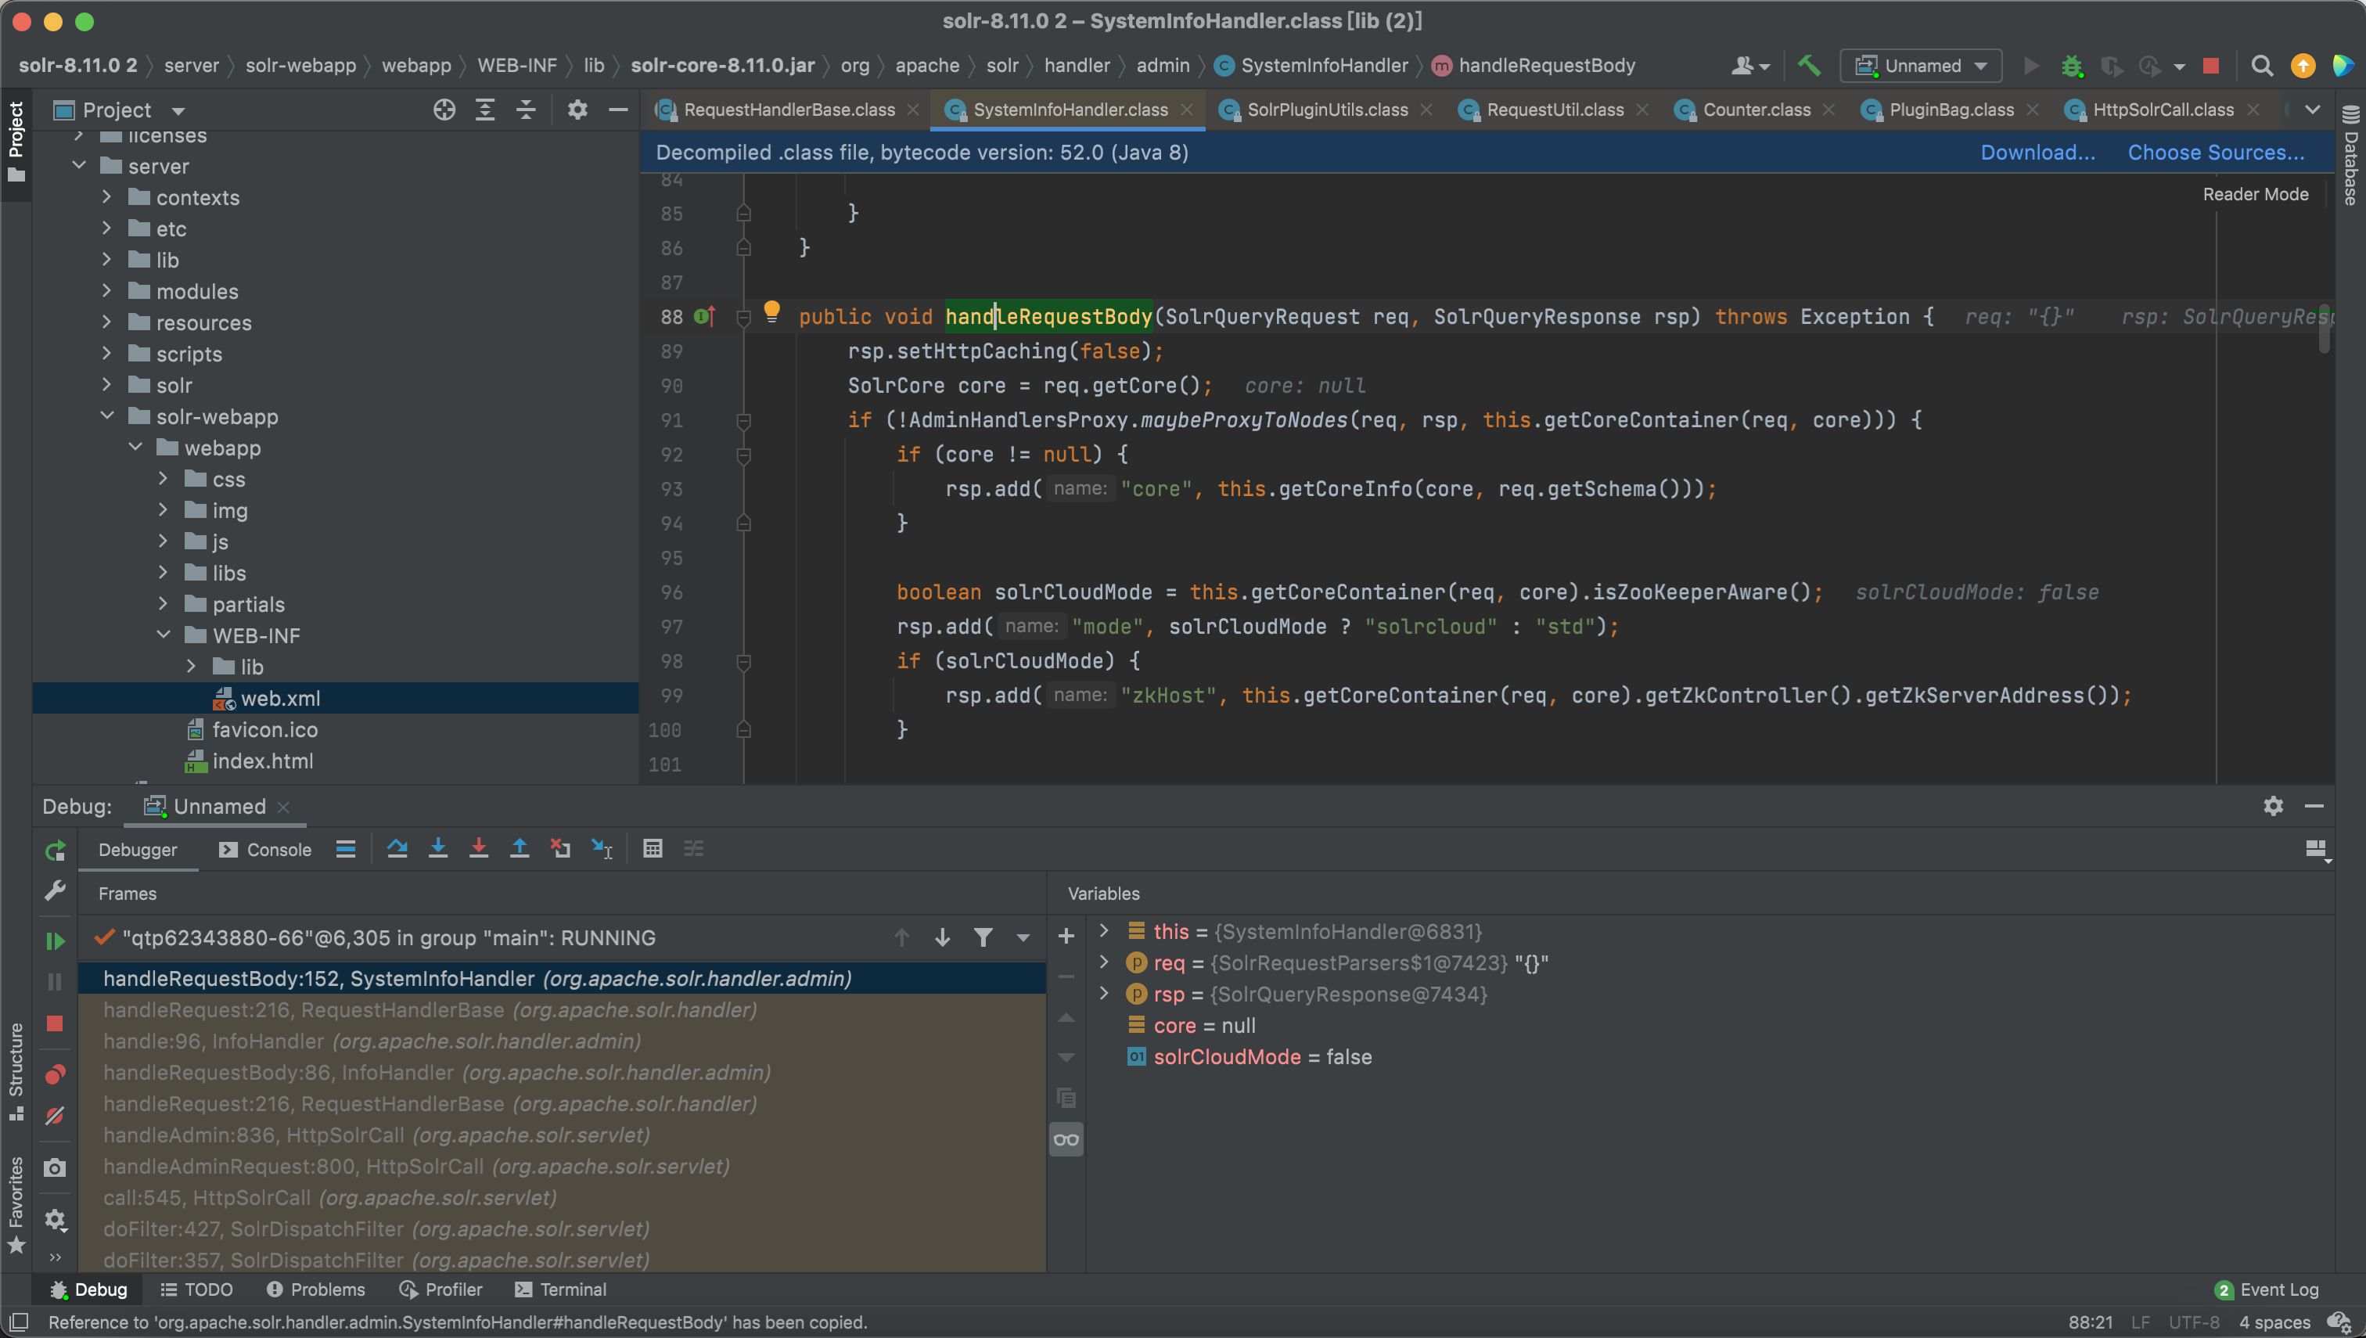Toggle Mute Breakpoints icon
The image size is (2366, 1338).
[x=55, y=1116]
